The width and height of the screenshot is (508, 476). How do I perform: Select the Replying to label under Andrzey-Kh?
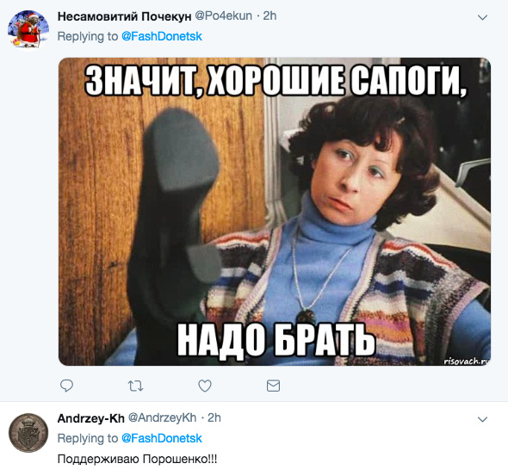(88, 438)
